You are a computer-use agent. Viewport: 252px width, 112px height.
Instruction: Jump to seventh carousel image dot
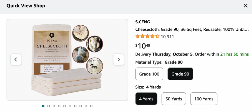75,106
